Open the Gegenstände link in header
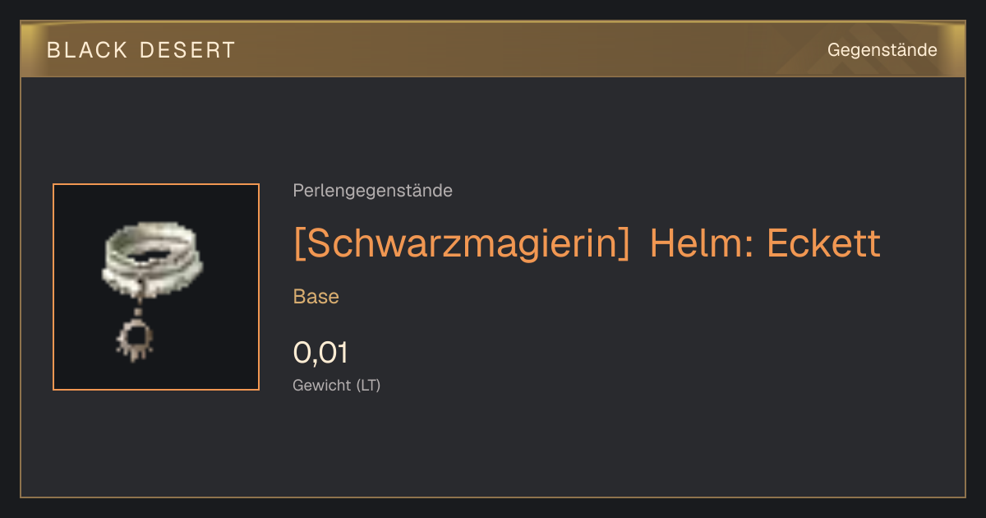Image resolution: width=986 pixels, height=518 pixels. [882, 50]
